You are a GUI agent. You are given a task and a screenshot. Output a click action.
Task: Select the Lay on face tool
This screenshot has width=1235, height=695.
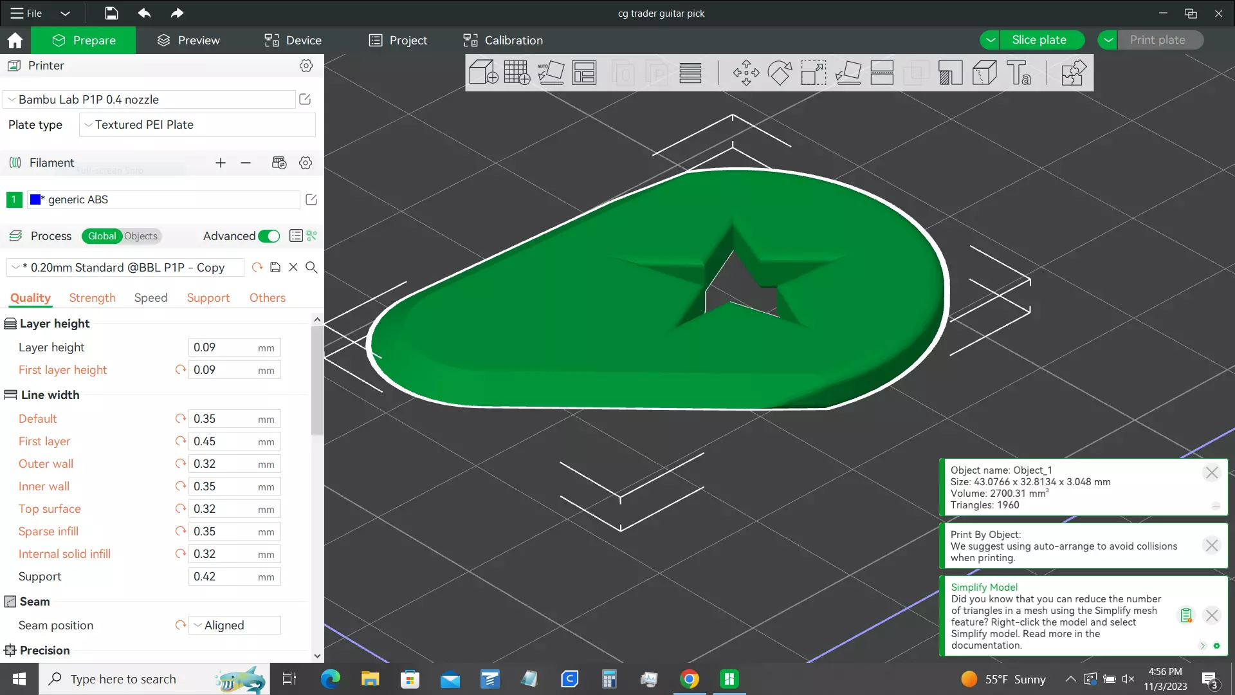tap(848, 73)
